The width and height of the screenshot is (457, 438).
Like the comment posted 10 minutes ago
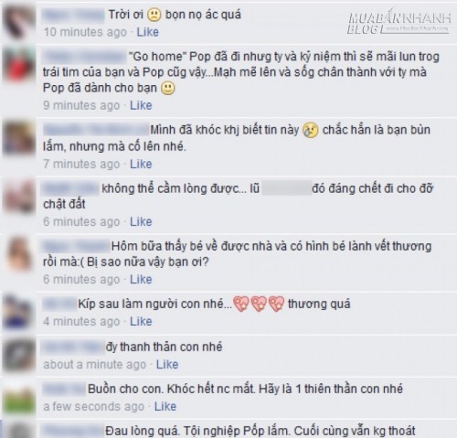click(x=147, y=32)
